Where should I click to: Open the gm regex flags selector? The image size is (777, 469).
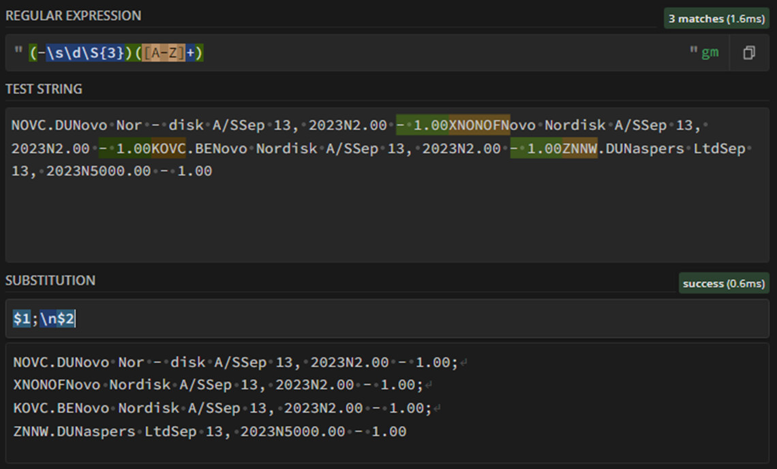tap(710, 53)
